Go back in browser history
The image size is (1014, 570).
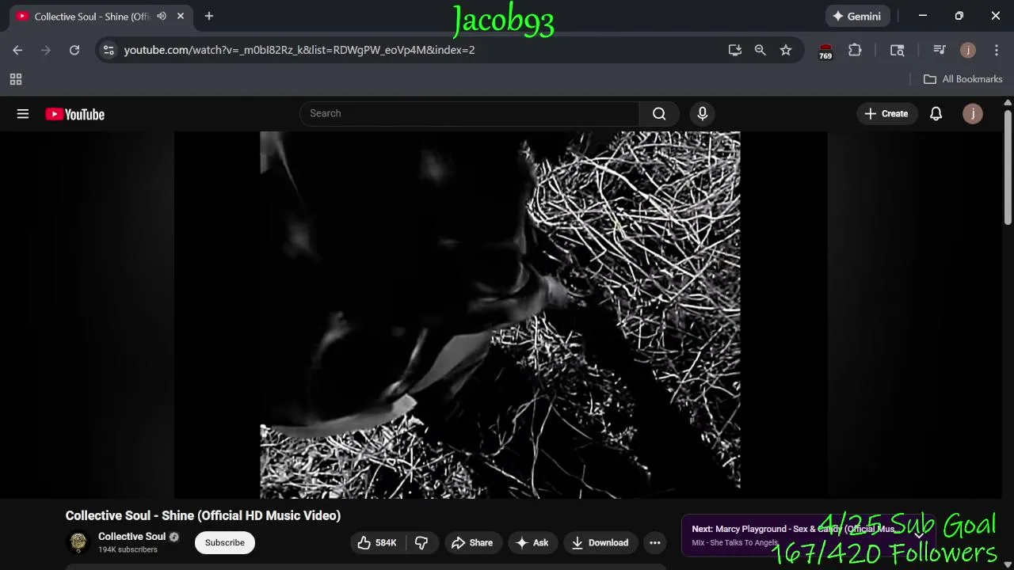point(17,50)
